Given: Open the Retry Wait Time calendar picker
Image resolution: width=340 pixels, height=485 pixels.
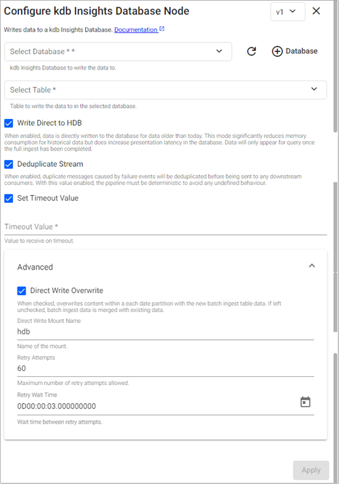Looking at the screenshot, I should (x=305, y=402).
